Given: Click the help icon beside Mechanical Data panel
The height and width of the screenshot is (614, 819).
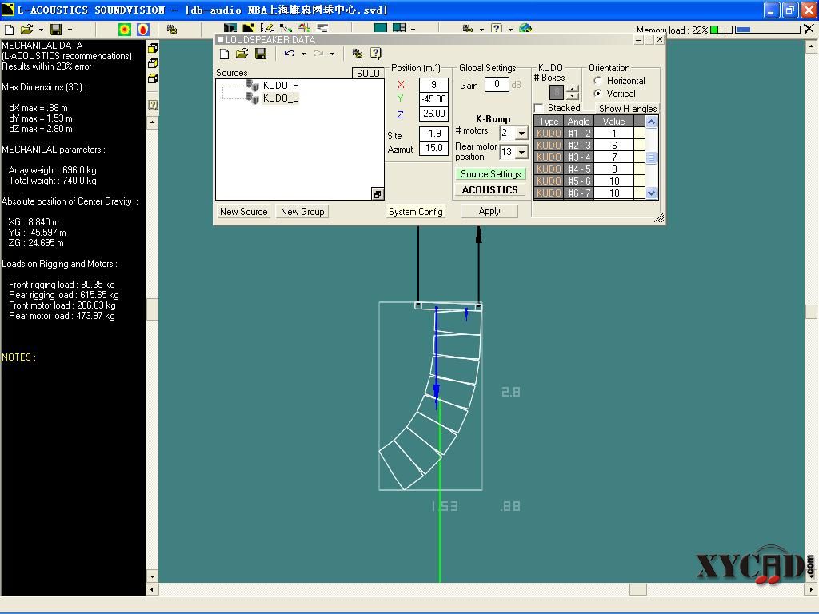Looking at the screenshot, I should (x=153, y=105).
